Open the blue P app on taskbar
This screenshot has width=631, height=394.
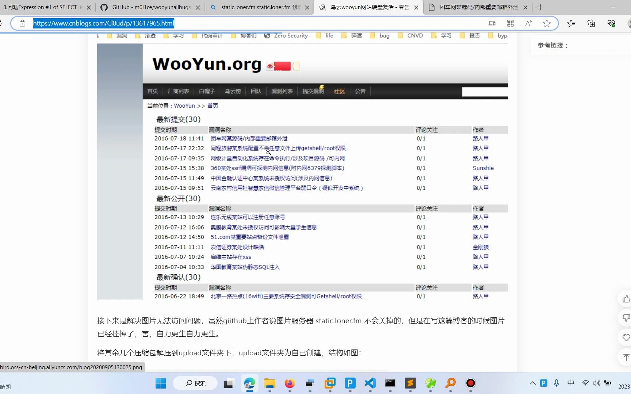tap(350, 383)
